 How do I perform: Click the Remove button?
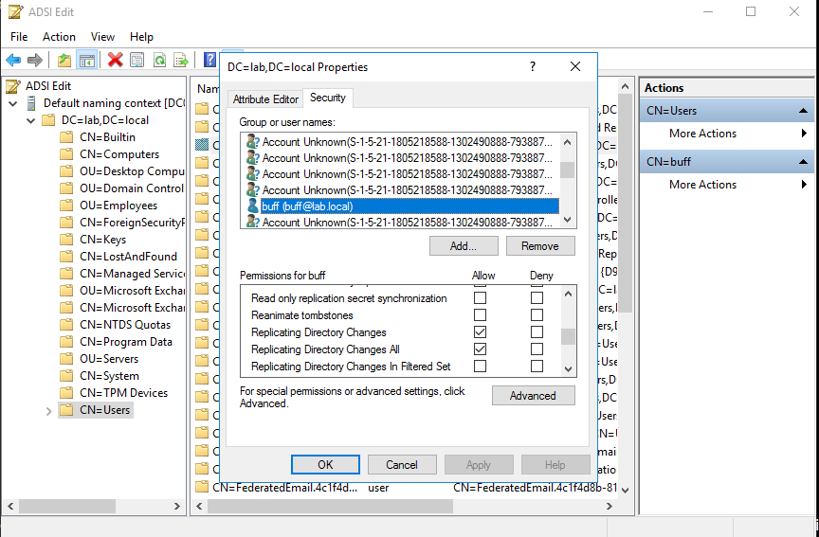[540, 246]
